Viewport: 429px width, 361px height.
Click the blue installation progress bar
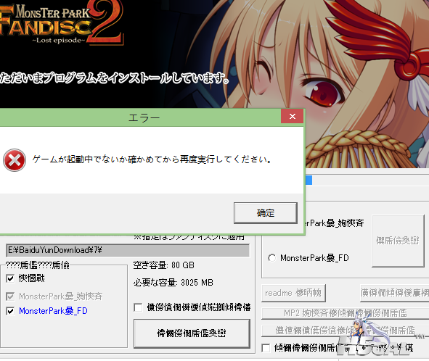(x=309, y=180)
